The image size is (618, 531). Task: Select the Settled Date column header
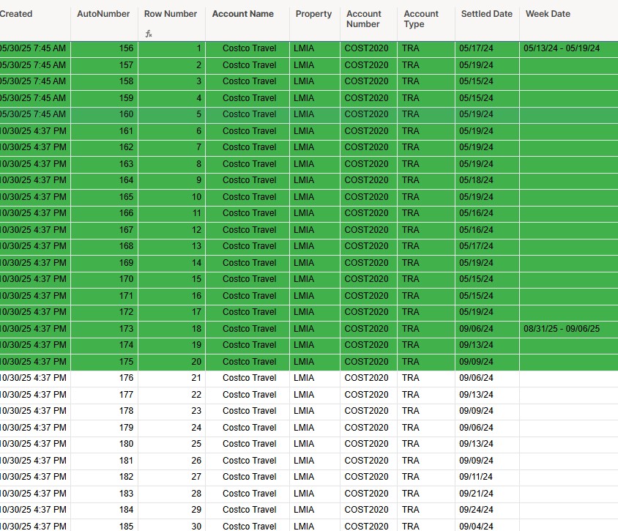coord(486,14)
